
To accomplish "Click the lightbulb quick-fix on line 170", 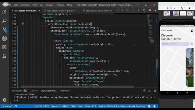I will (x=23, y=24).
